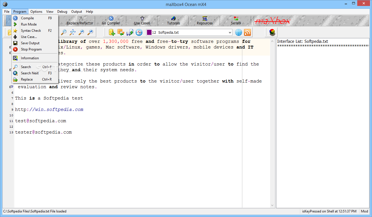This screenshot has width=372, height=217.
Task: Click the red Stop Program icon
Action: pyautogui.click(x=15, y=49)
